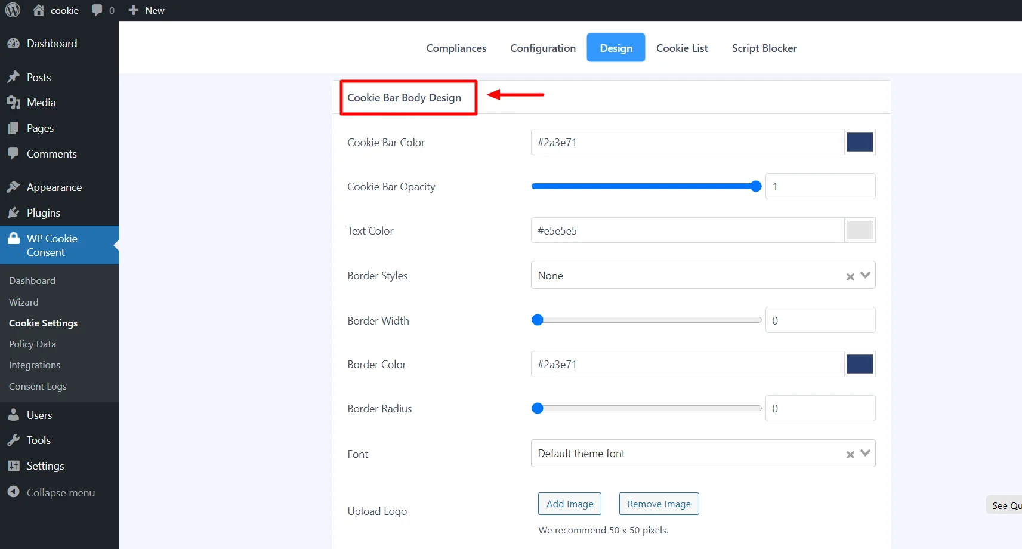Switch to the Script Blocker tab

[764, 48]
